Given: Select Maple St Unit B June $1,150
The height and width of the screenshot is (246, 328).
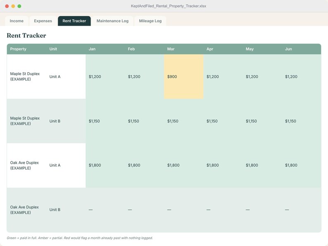Looking at the screenshot, I should click(302, 121).
